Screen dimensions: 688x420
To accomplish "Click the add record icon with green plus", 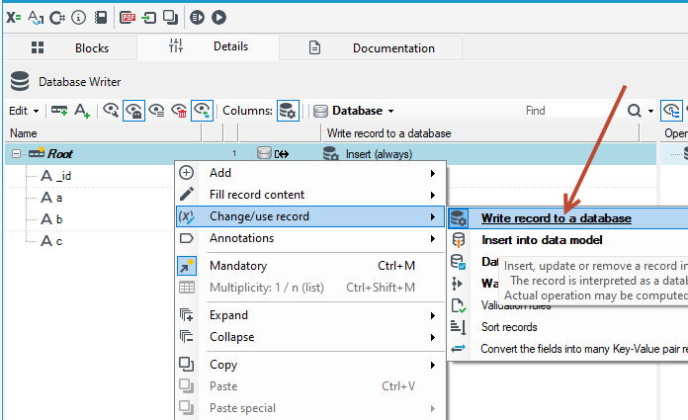I will (59, 110).
